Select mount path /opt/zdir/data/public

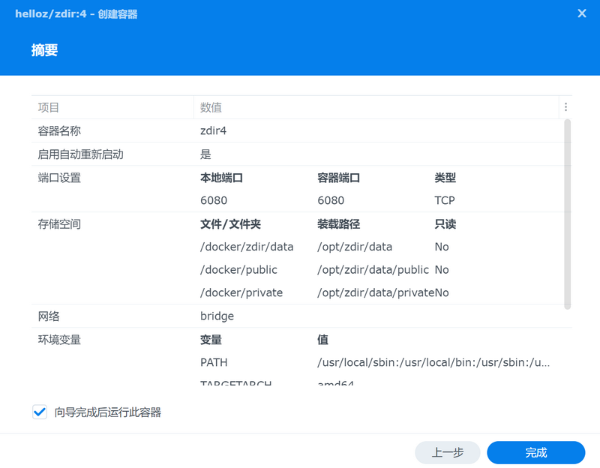click(x=373, y=270)
